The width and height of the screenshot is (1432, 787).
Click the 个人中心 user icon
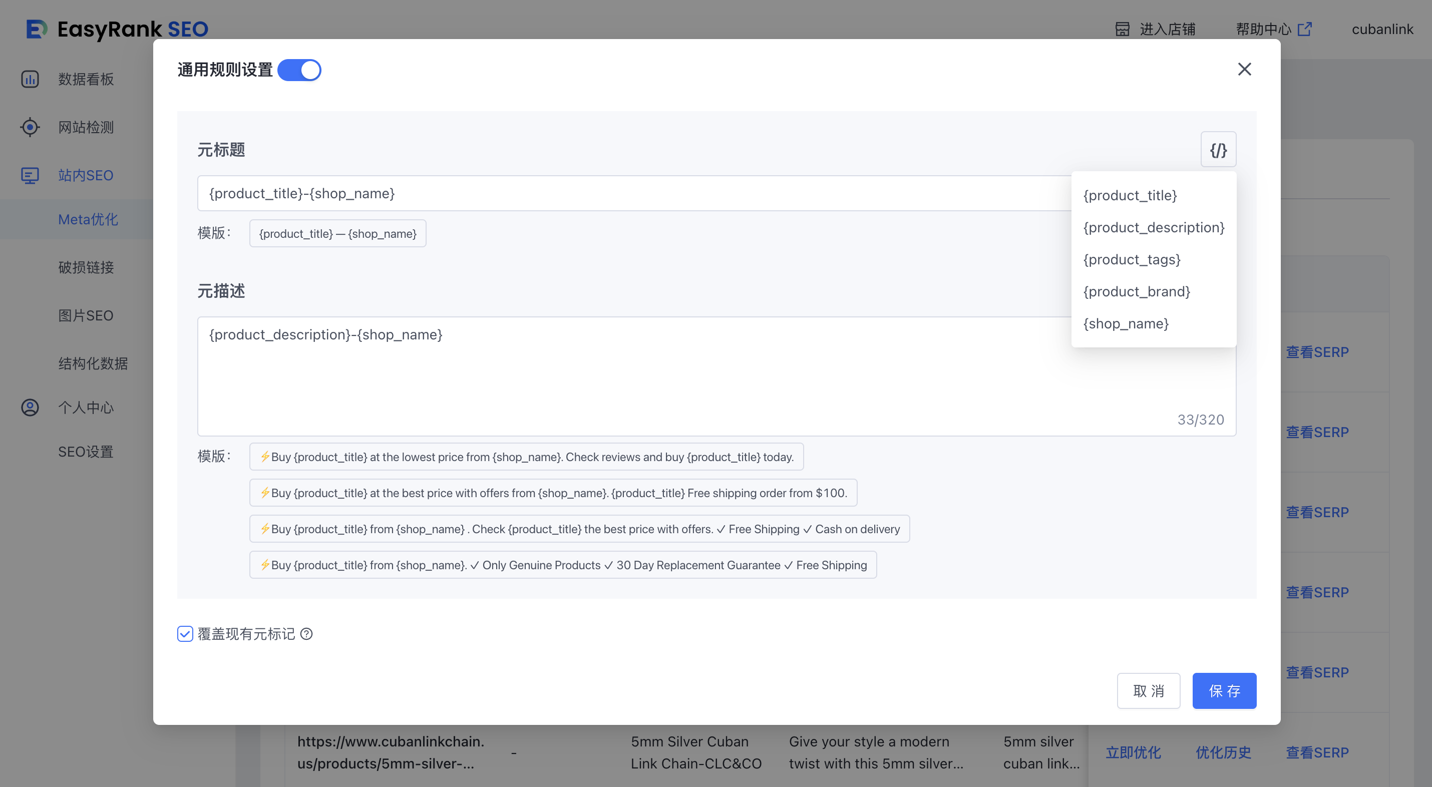(x=30, y=408)
